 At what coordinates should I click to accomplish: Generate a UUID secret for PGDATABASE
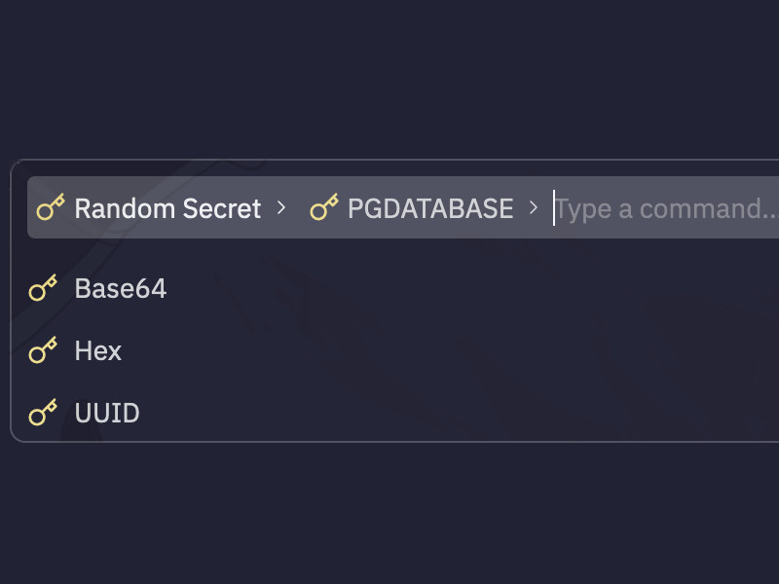[x=107, y=414]
